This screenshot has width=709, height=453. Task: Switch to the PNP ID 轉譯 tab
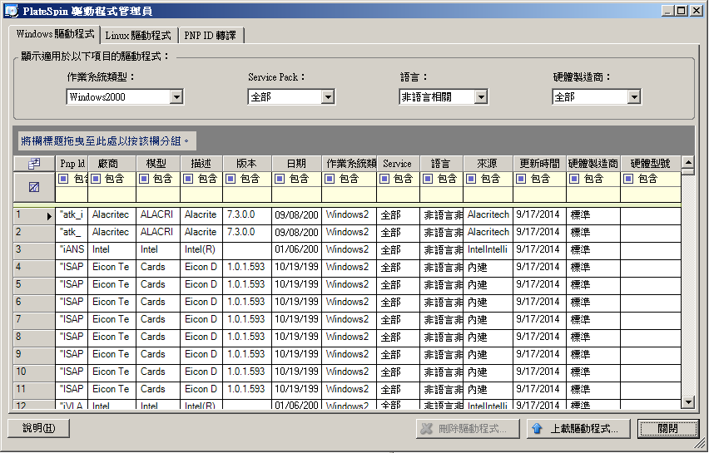click(x=211, y=36)
